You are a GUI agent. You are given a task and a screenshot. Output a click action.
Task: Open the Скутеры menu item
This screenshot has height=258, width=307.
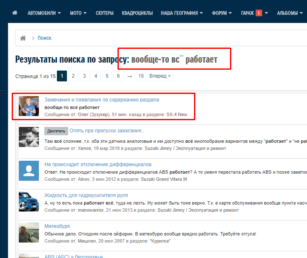[x=104, y=13]
